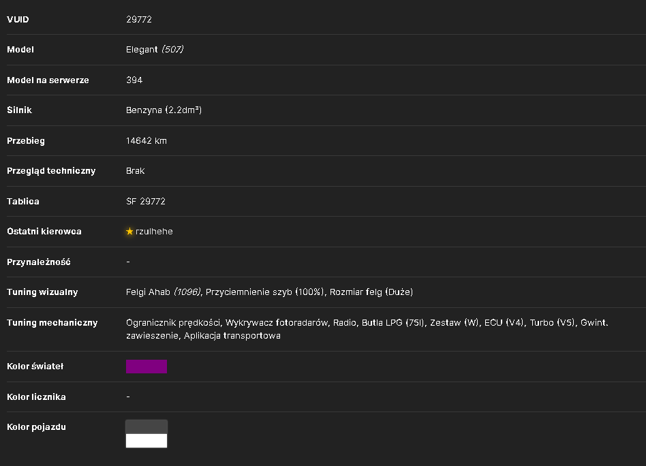Click the gold star beside rzulhehe
This screenshot has height=466, width=646.
(x=129, y=231)
